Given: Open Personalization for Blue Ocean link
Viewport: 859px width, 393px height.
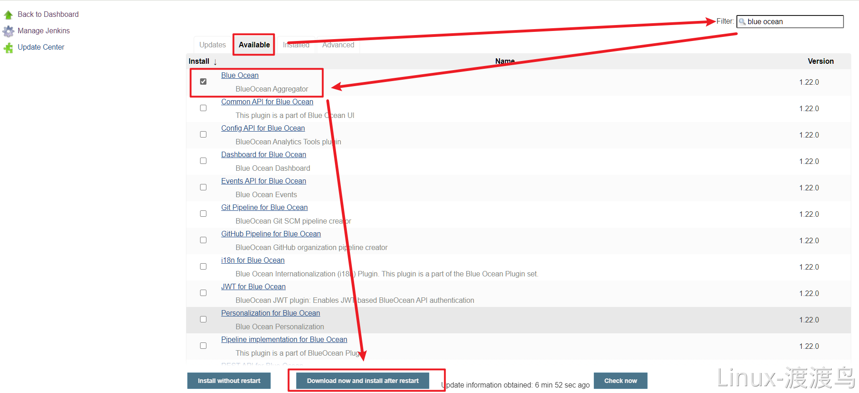Looking at the screenshot, I should coord(270,313).
